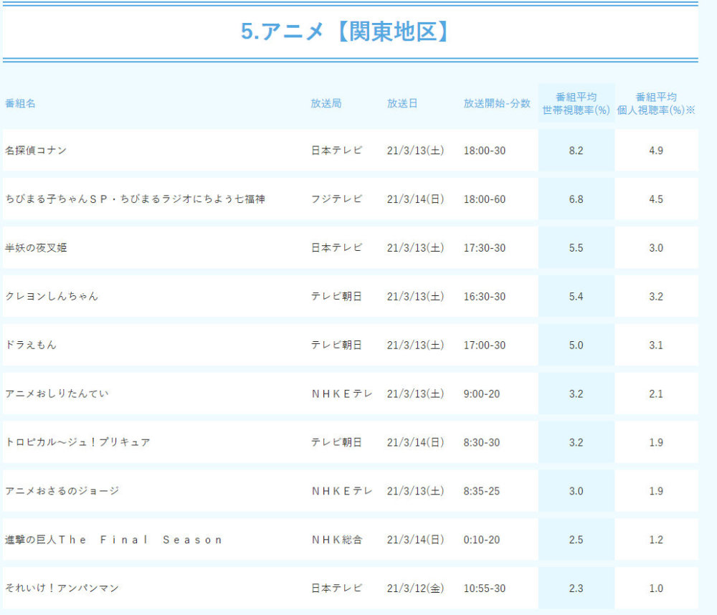The height and width of the screenshot is (615, 717).
Task: Click the フジテレビ broadcaster cell
Action: (x=336, y=199)
